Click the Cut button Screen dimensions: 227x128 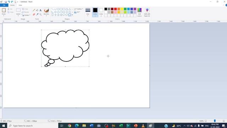10,9
